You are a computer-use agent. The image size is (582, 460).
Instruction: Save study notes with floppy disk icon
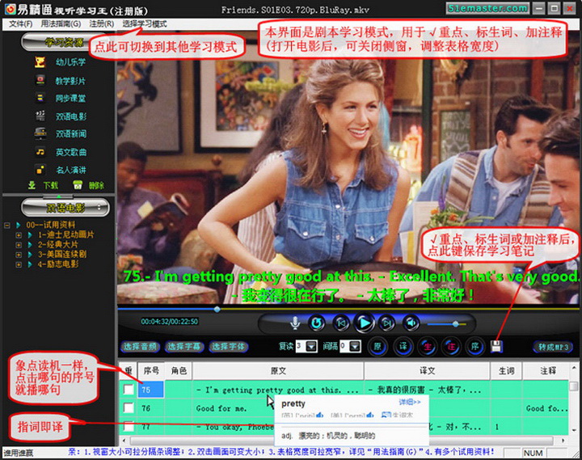(x=496, y=346)
